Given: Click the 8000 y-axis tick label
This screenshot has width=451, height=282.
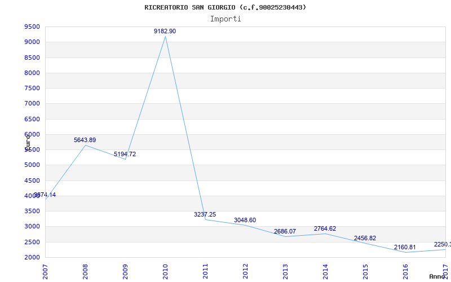Looking at the screenshot, I should click(x=32, y=73).
